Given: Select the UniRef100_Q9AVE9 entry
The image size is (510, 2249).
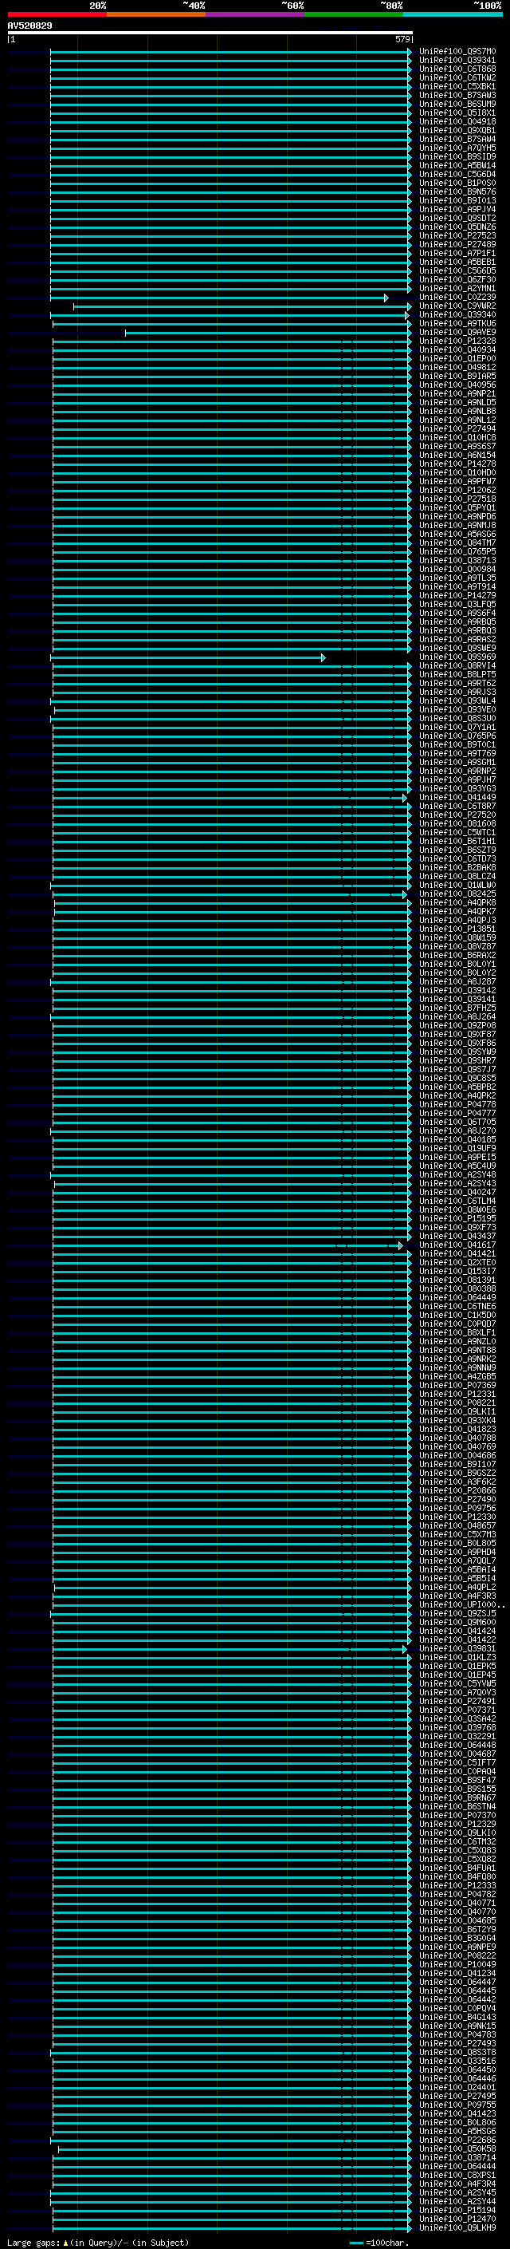Looking at the screenshot, I should [457, 333].
